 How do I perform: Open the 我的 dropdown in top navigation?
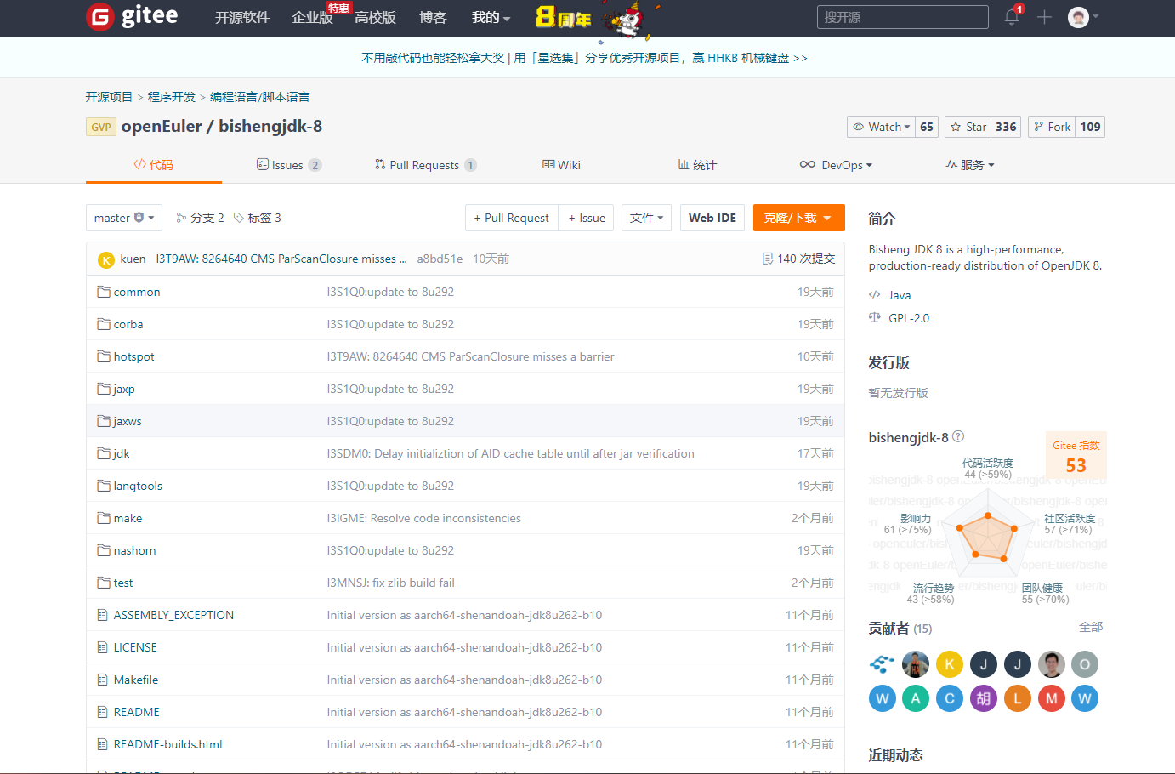pos(491,18)
